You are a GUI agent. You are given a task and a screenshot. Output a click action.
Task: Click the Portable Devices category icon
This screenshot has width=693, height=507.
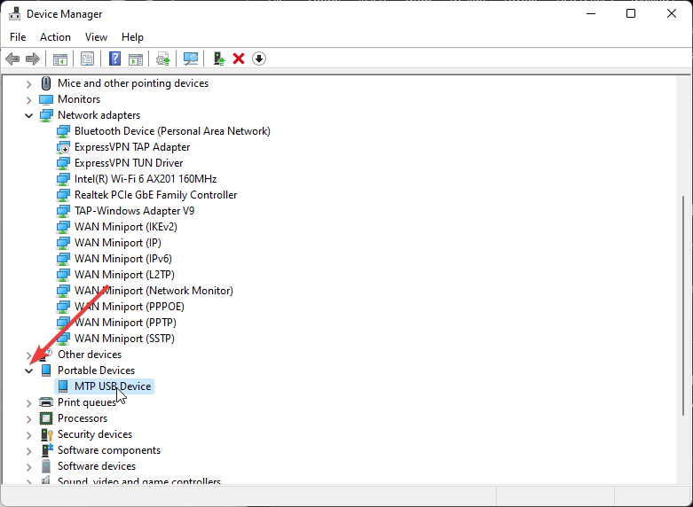pyautogui.click(x=46, y=370)
